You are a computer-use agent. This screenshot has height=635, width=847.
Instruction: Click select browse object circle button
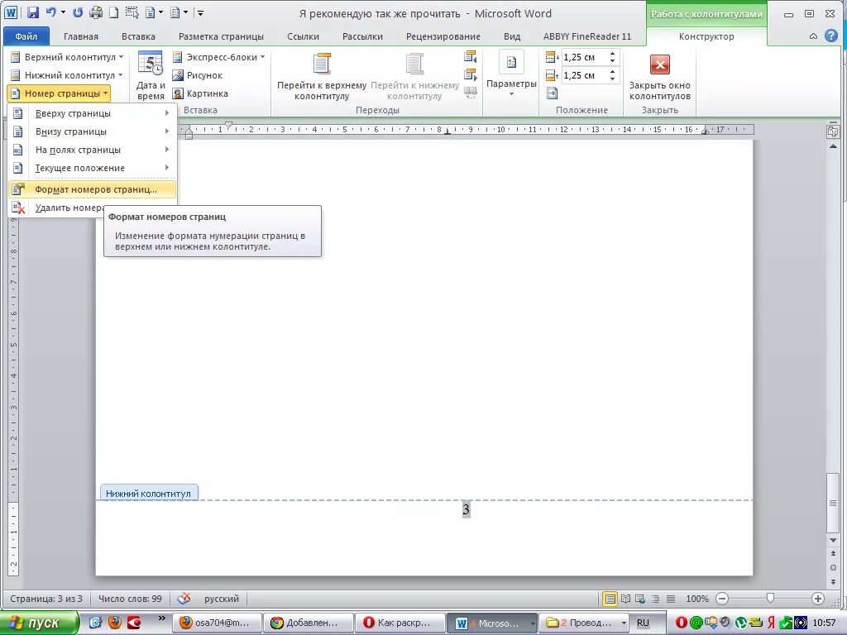coord(833,567)
